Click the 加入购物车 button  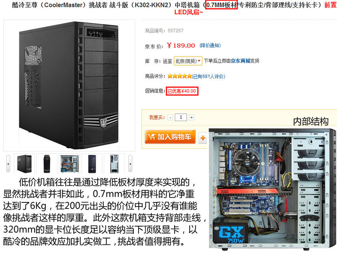point(170,137)
